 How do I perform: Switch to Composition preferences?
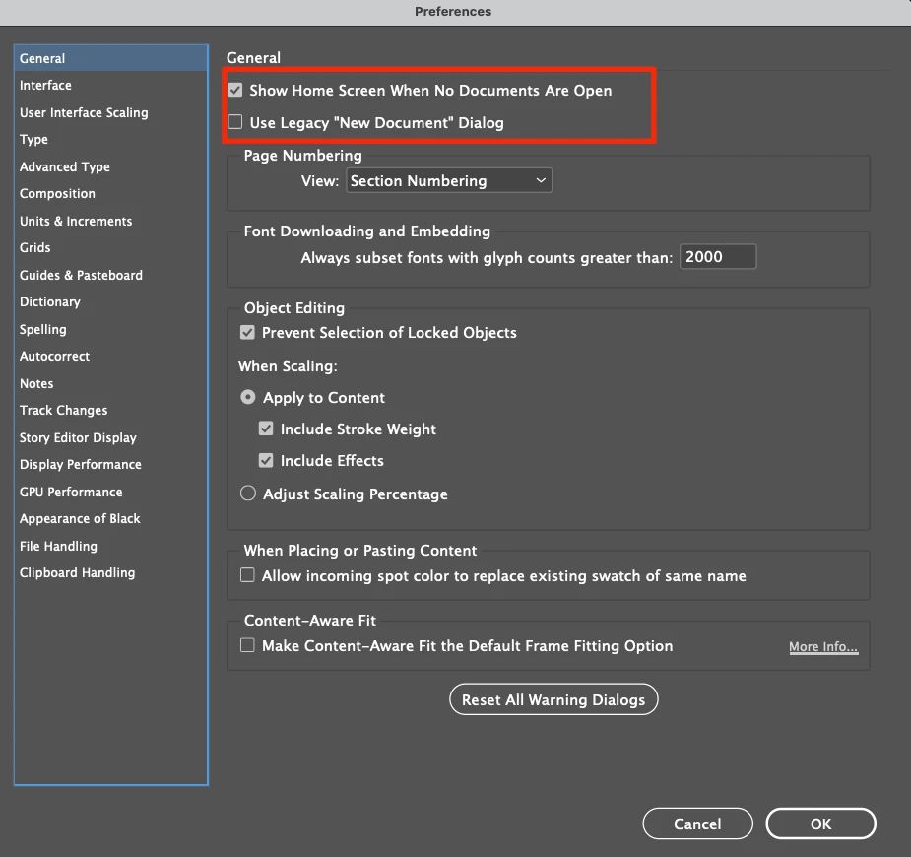click(111, 193)
